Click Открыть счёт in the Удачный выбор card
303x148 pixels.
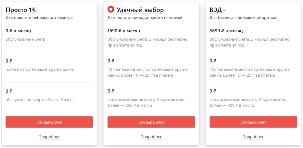point(151,122)
